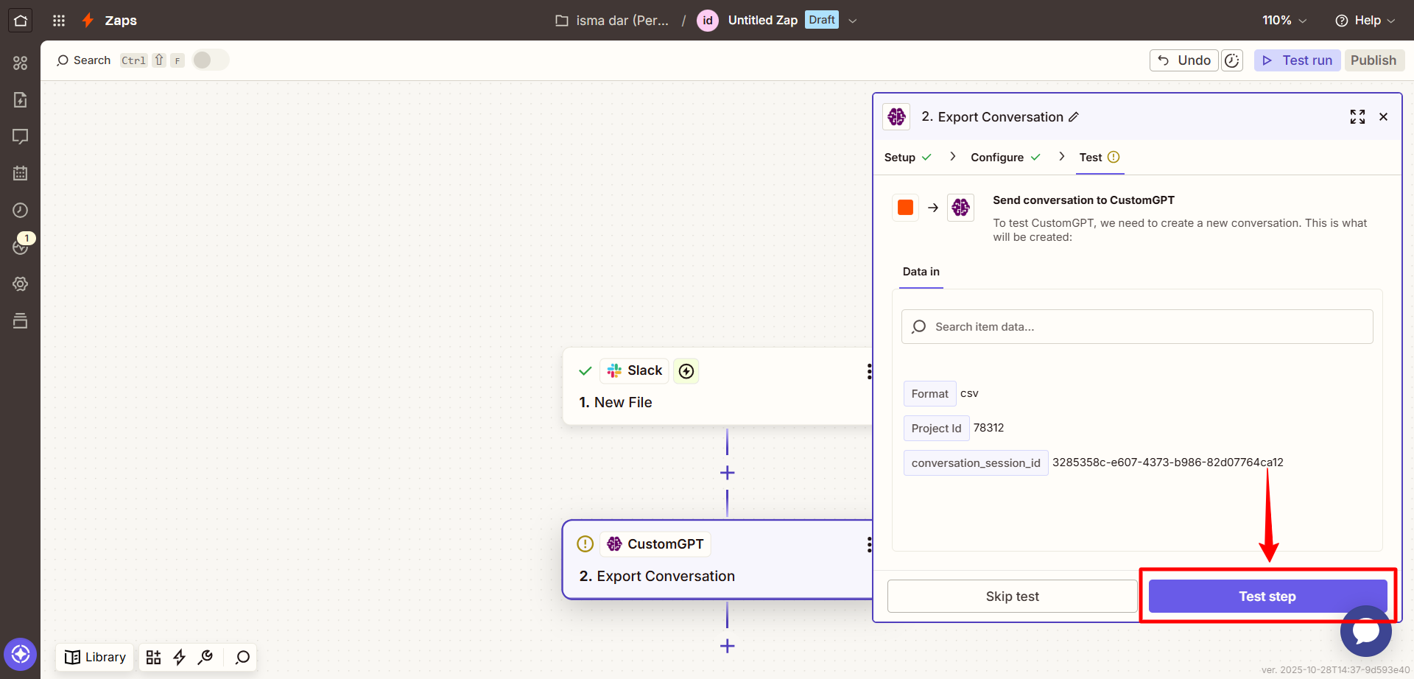Toggle the switch next to Search
Image resolution: width=1414 pixels, height=679 pixels.
pyautogui.click(x=211, y=60)
